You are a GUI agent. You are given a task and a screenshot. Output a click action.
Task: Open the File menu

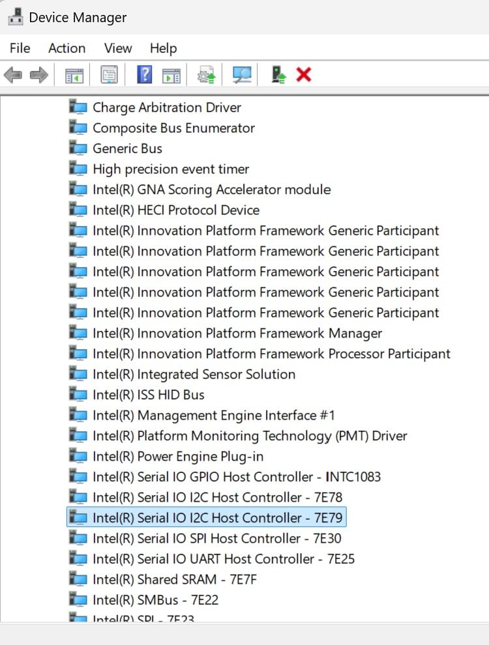tap(20, 48)
